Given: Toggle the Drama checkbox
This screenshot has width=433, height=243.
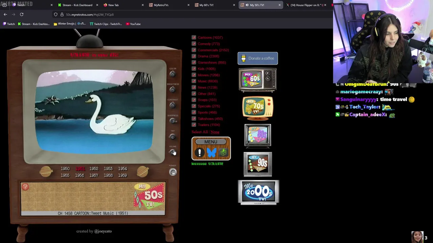Looking at the screenshot, I should (x=194, y=56).
